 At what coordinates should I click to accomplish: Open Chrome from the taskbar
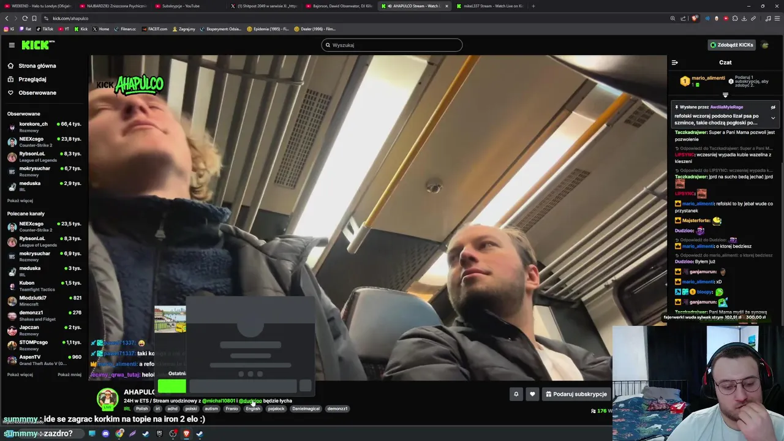click(119, 434)
